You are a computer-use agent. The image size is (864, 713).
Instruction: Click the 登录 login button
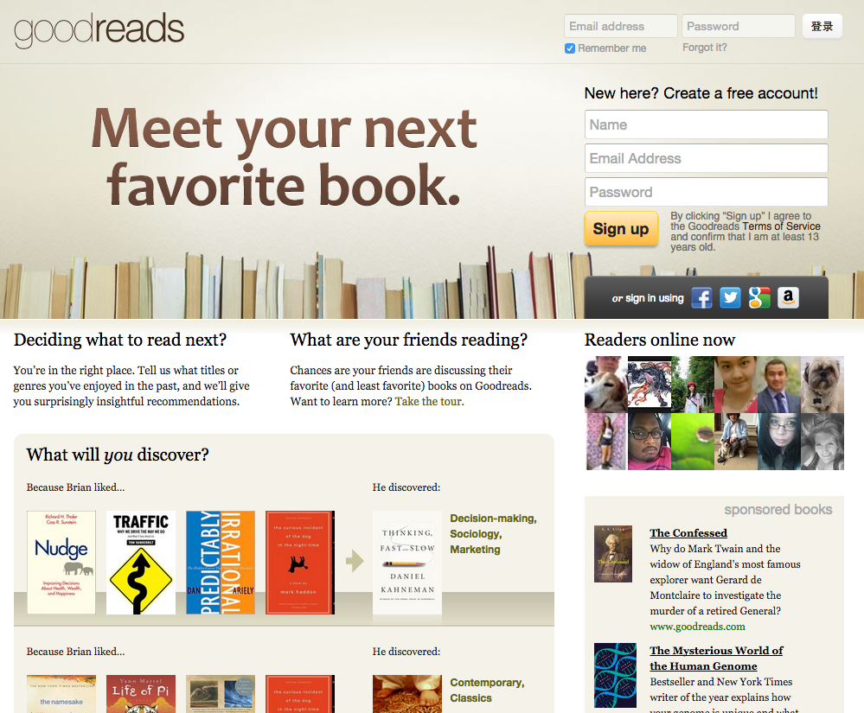(822, 26)
